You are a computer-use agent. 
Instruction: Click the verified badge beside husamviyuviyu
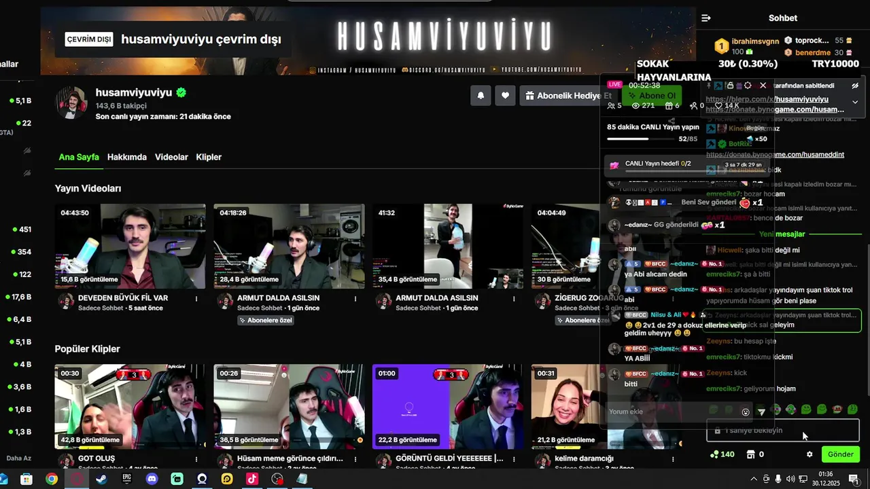(x=181, y=92)
